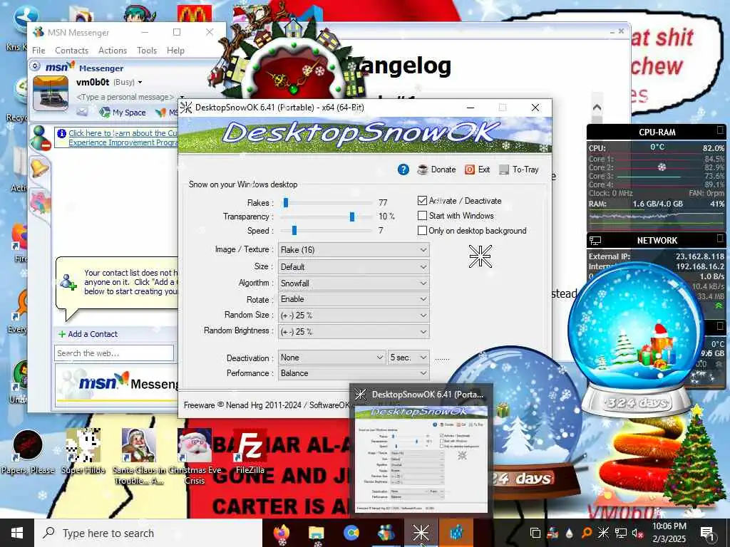This screenshot has height=547, width=730.
Task: Open FileZilla desktop shortcut
Action: click(x=250, y=452)
